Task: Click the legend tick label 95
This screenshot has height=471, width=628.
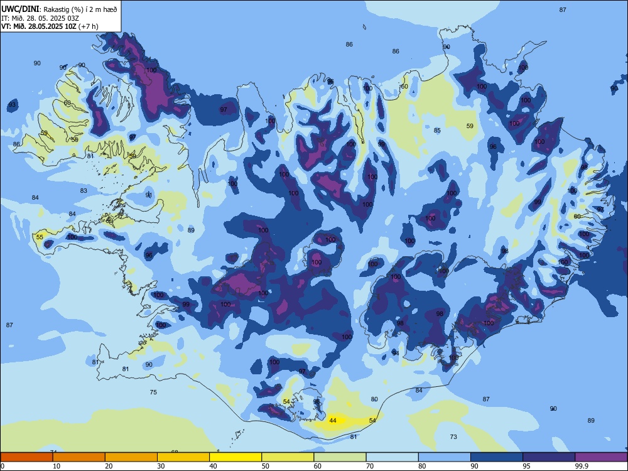Action: coord(527,466)
